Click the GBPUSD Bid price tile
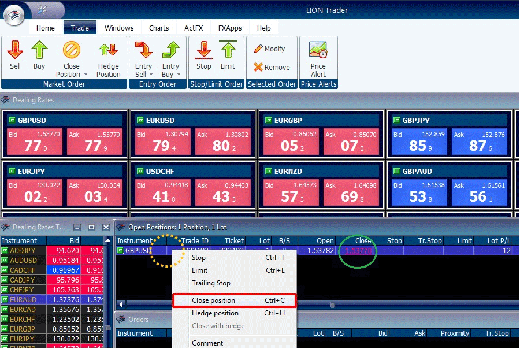Image resolution: width=520 pixels, height=349 pixels. point(35,142)
